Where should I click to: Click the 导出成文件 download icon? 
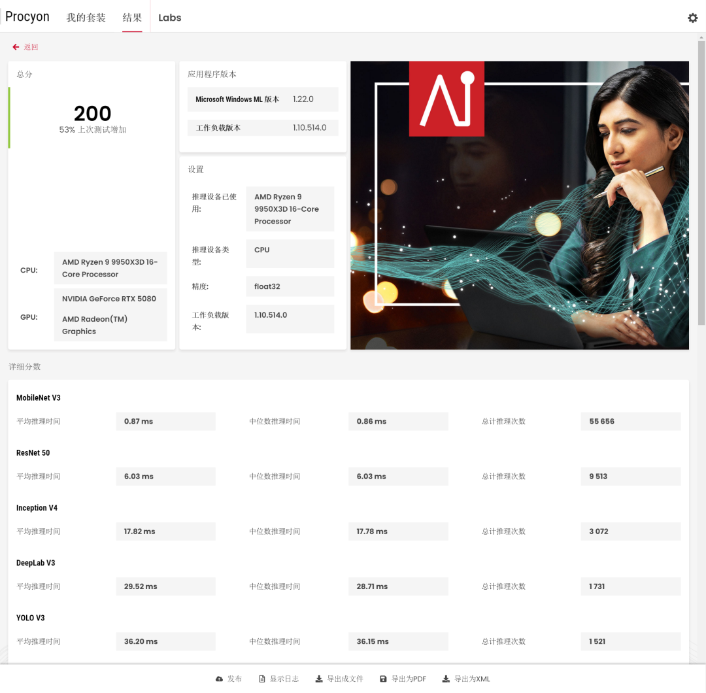(x=319, y=679)
